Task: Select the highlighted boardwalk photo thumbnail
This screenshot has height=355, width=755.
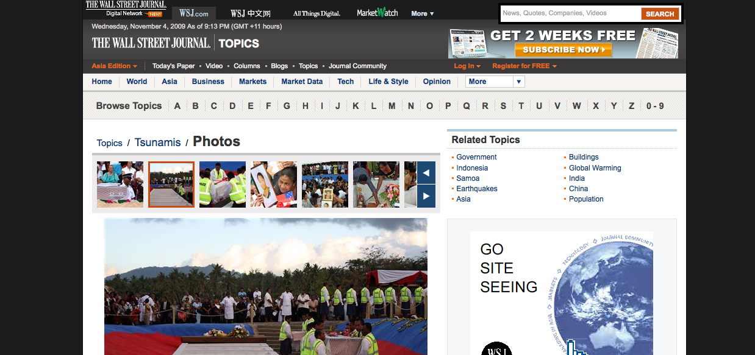Action: tap(171, 185)
